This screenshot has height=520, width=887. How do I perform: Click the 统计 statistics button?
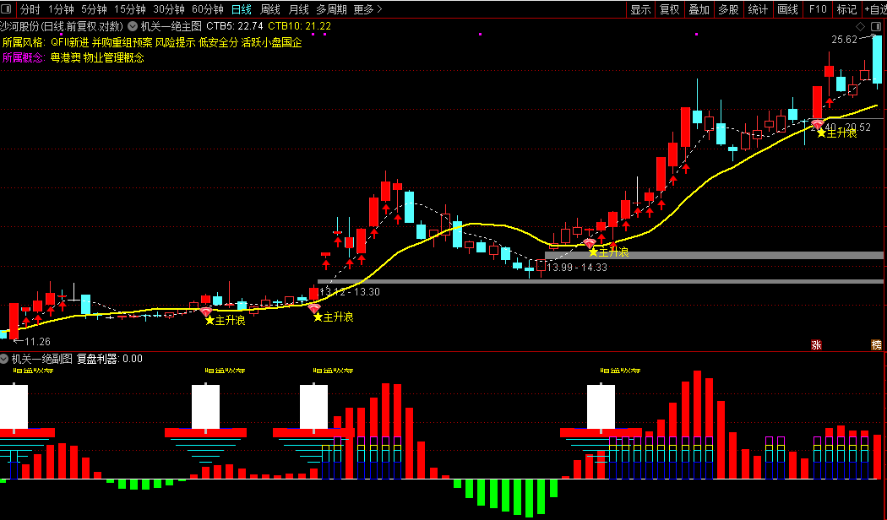(758, 9)
